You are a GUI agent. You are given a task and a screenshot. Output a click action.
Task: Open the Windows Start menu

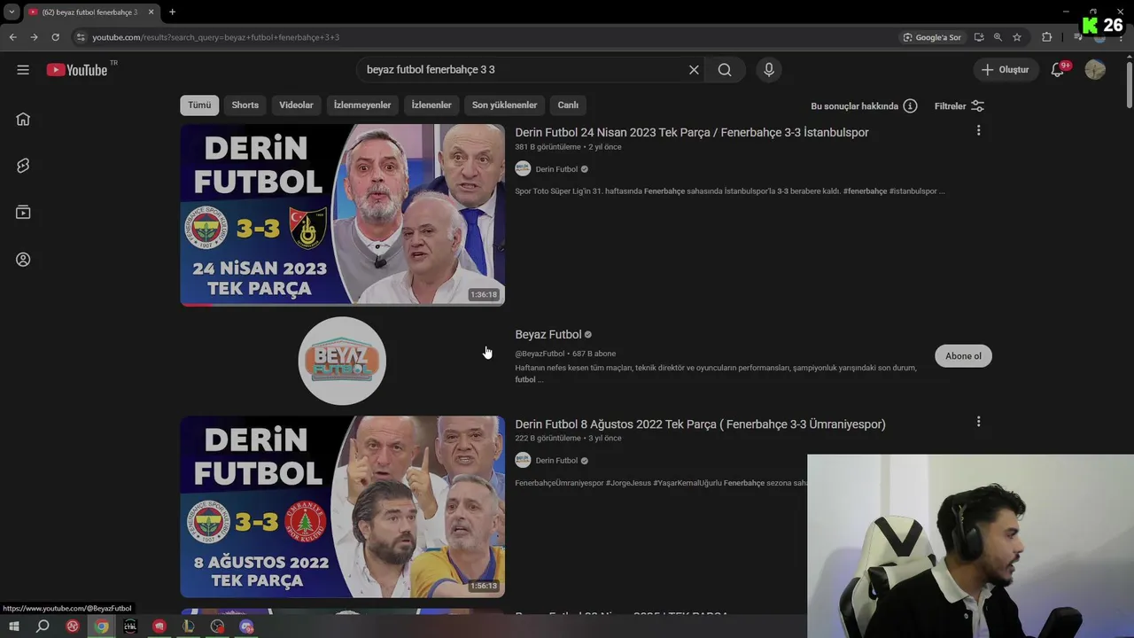click(13, 626)
